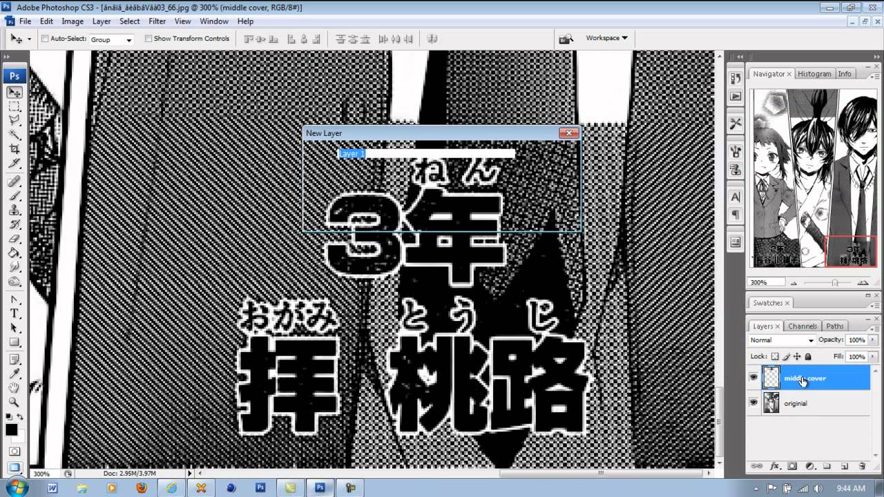The height and width of the screenshot is (497, 884).
Task: Open the Move tool preset picker arrow
Action: pyautogui.click(x=29, y=39)
